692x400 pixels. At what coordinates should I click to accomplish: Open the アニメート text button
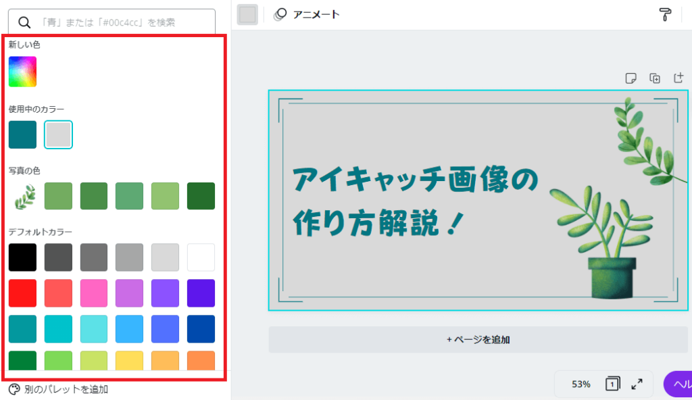point(316,15)
